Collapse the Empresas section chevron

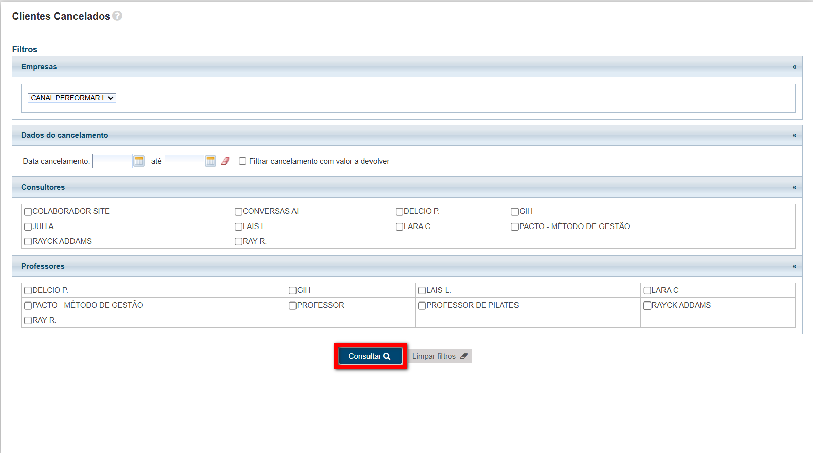pos(794,67)
